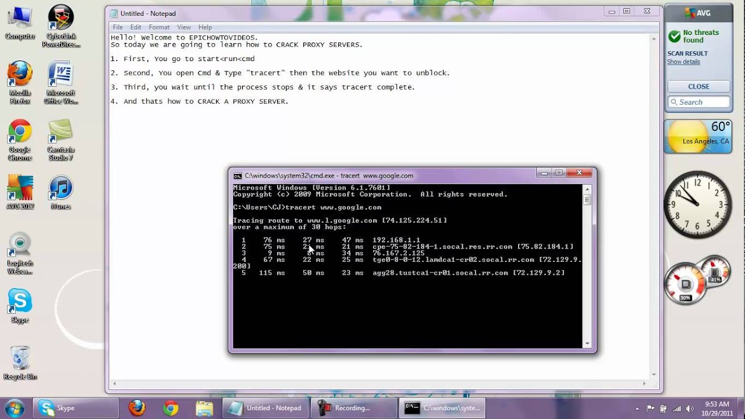Open the pinned Firefox taskbar icon
This screenshot has width=745, height=419.
tap(137, 408)
